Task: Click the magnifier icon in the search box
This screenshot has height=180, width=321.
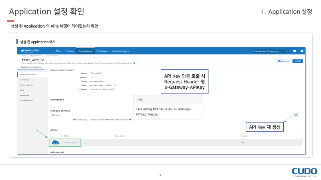Action: coord(286,51)
